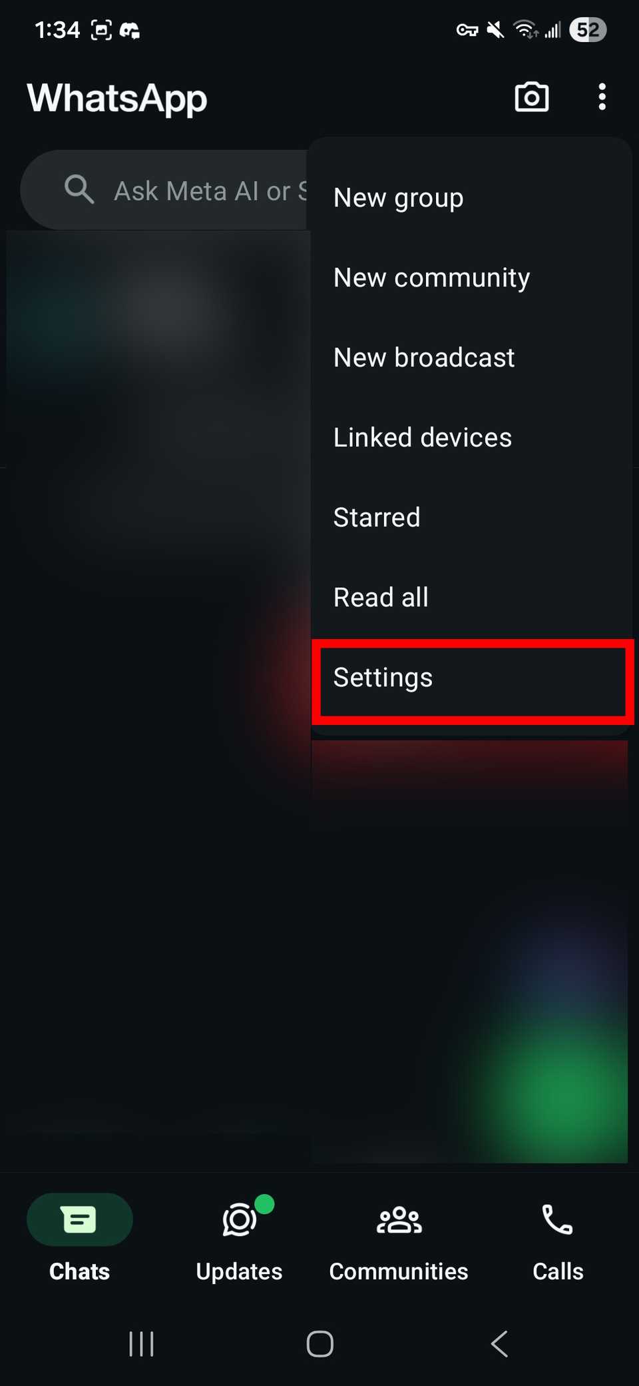Tap the search magnifier icon

(x=79, y=189)
